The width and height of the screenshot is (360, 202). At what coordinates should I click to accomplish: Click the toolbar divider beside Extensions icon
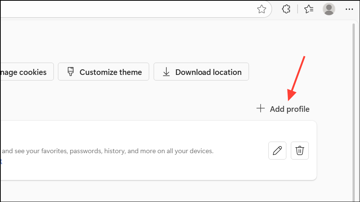pos(298,9)
